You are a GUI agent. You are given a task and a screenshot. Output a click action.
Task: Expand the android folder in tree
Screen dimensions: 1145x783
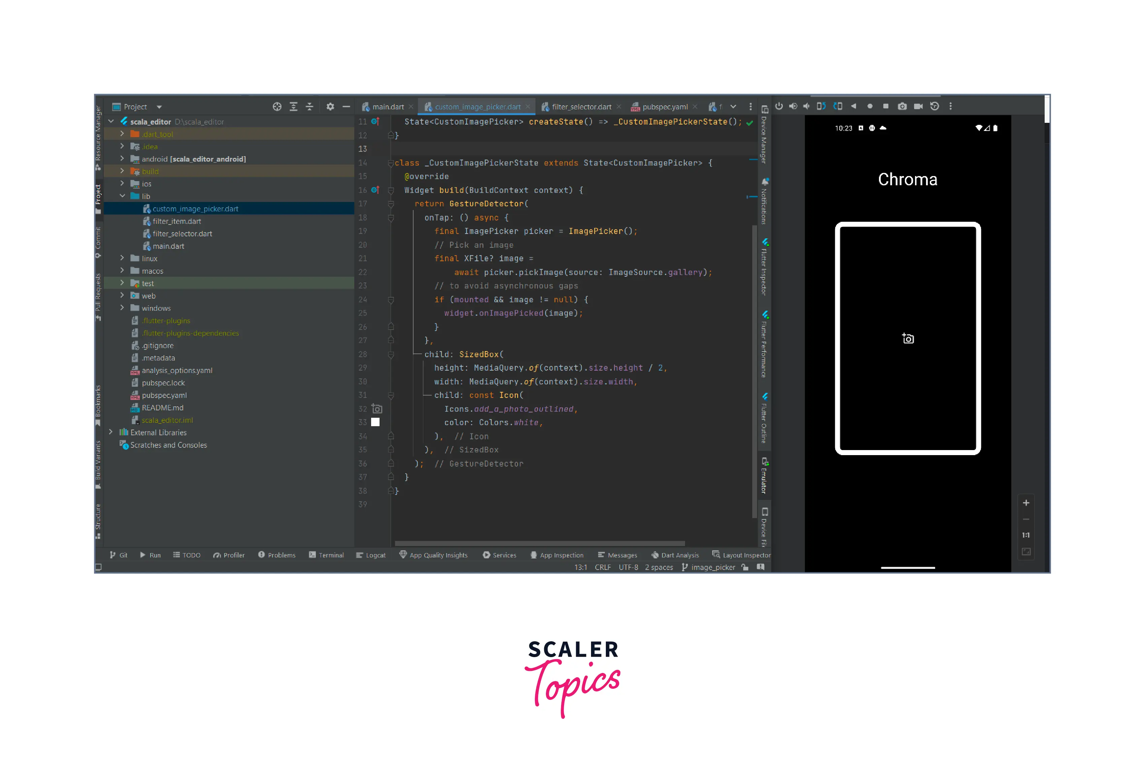coord(122,159)
